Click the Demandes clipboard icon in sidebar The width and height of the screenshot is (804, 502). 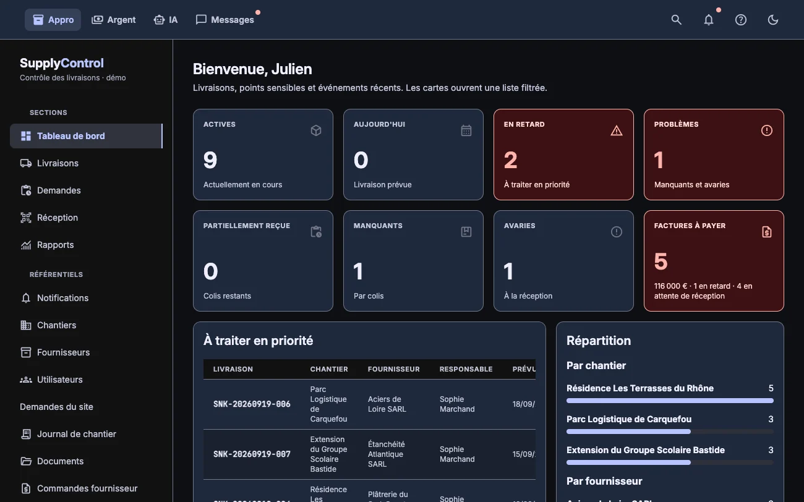pos(26,190)
